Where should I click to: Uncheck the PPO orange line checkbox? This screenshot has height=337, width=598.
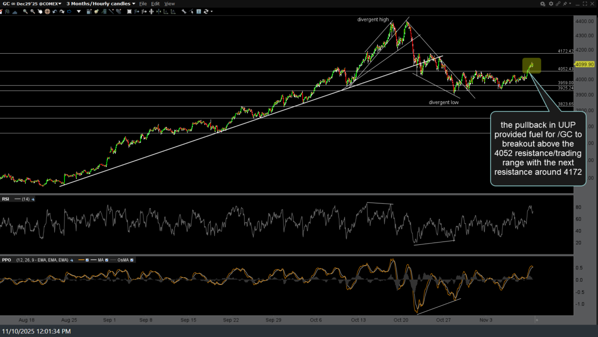pyautogui.click(x=88, y=260)
